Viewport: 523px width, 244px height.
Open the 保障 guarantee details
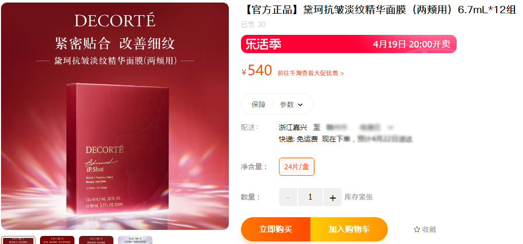tap(259, 105)
